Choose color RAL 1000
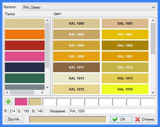This screenshot has width=160, height=127. tap(77, 23)
